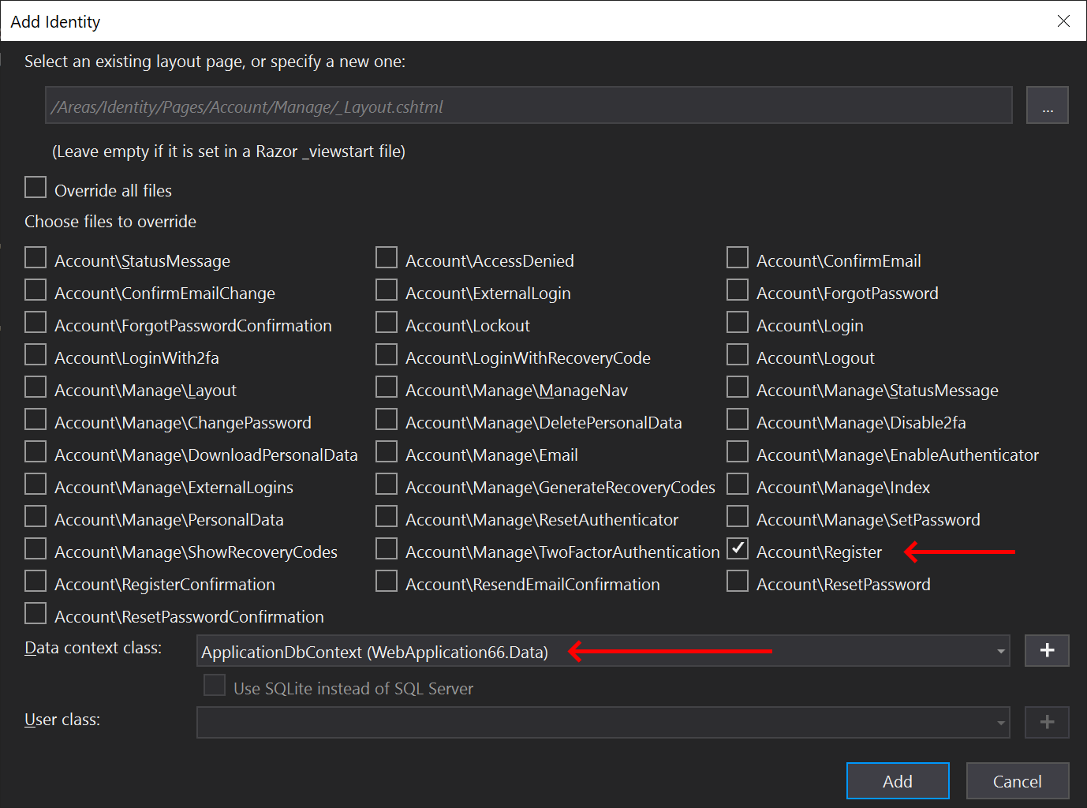Click Cancel to dismiss the dialog
The height and width of the screenshot is (808, 1087).
click(x=1017, y=780)
